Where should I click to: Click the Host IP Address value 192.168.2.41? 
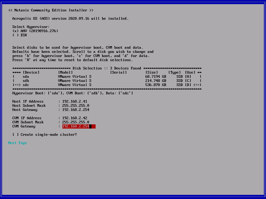[75, 102]
